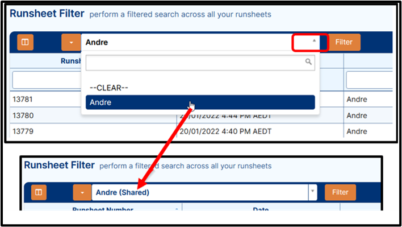
Task: Click the rightmost column filter input box
Action: [369, 80]
